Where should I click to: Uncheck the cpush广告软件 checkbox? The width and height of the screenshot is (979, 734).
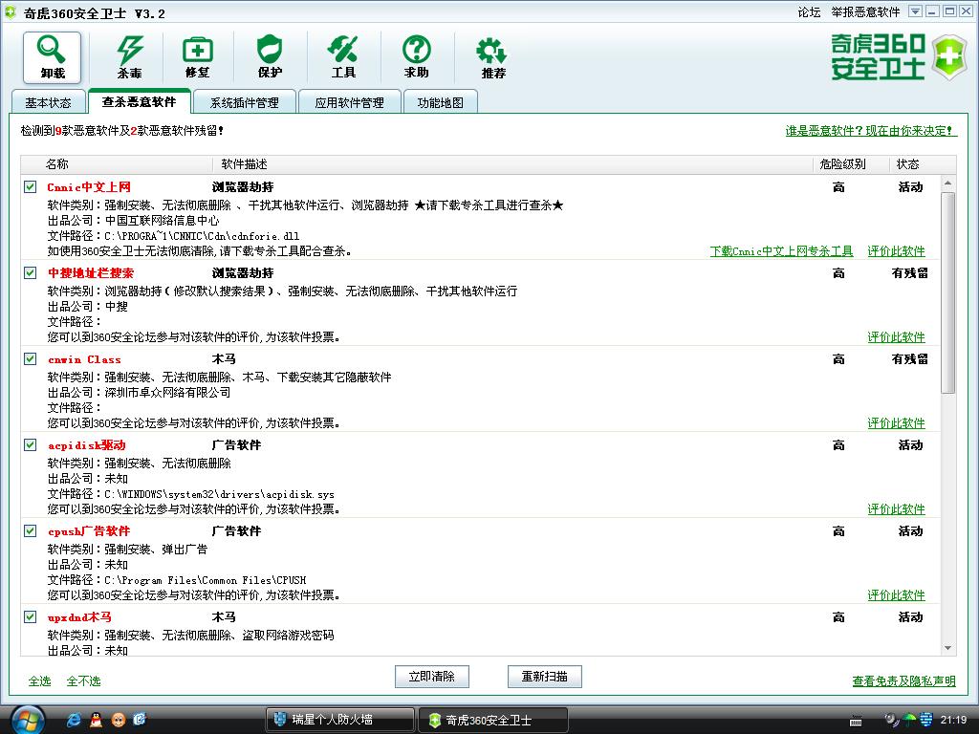click(x=30, y=530)
